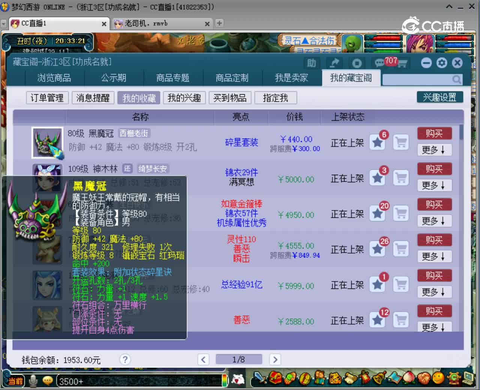Click the orange chat bubble icon in chat bar
This screenshot has width=480, height=390.
(x=47, y=381)
